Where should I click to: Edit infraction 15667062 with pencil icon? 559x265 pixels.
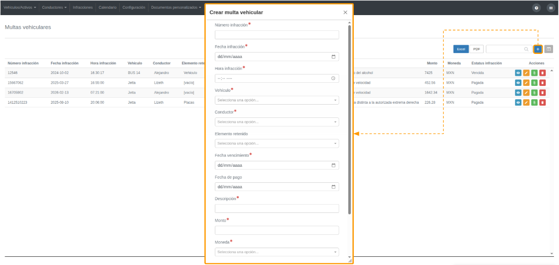526,83
